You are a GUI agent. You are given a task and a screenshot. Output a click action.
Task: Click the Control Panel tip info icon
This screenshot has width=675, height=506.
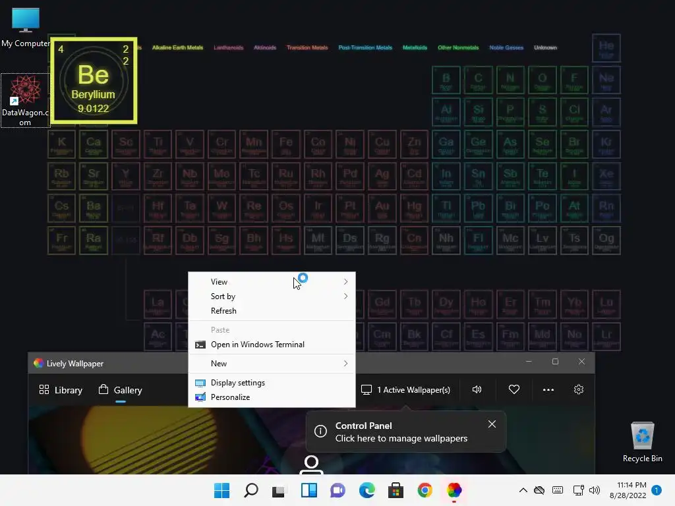click(320, 431)
